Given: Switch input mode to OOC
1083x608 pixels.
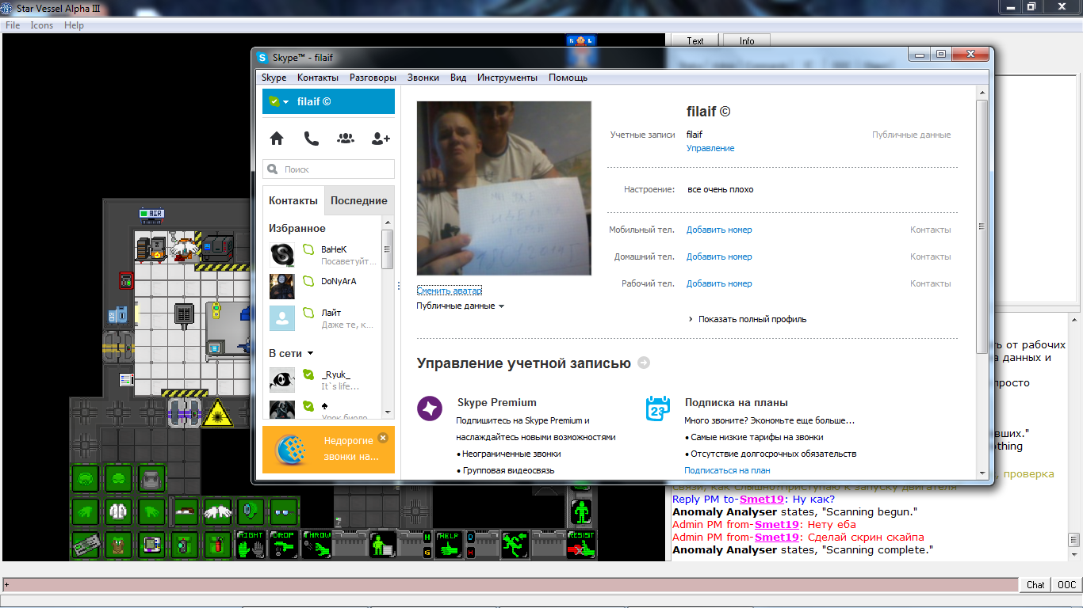Looking at the screenshot, I should [1066, 585].
